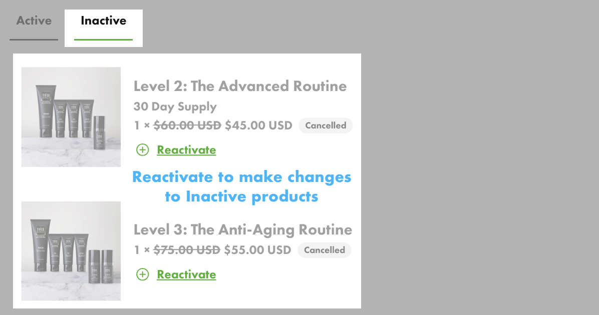Reactivate the Level 3 Anti-Aging Routine

click(186, 274)
